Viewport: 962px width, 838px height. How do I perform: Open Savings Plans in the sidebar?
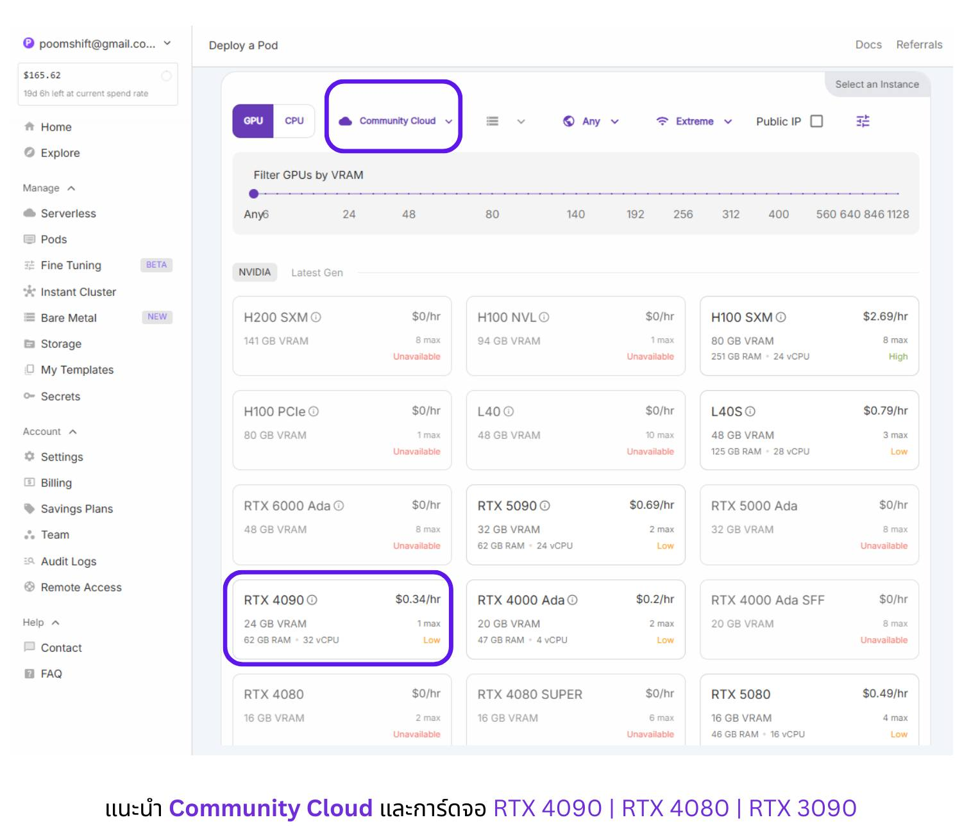pyautogui.click(x=76, y=509)
